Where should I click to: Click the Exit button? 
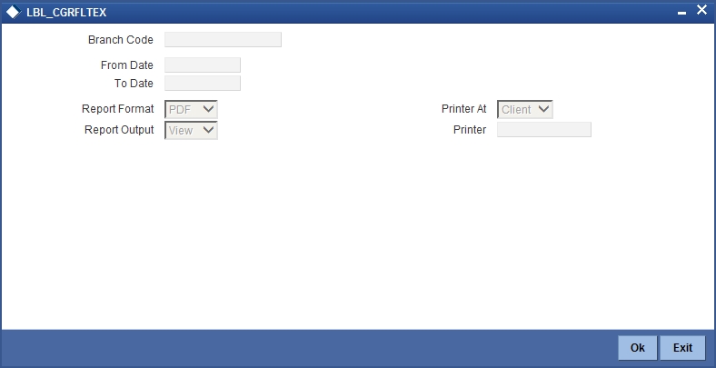point(682,348)
